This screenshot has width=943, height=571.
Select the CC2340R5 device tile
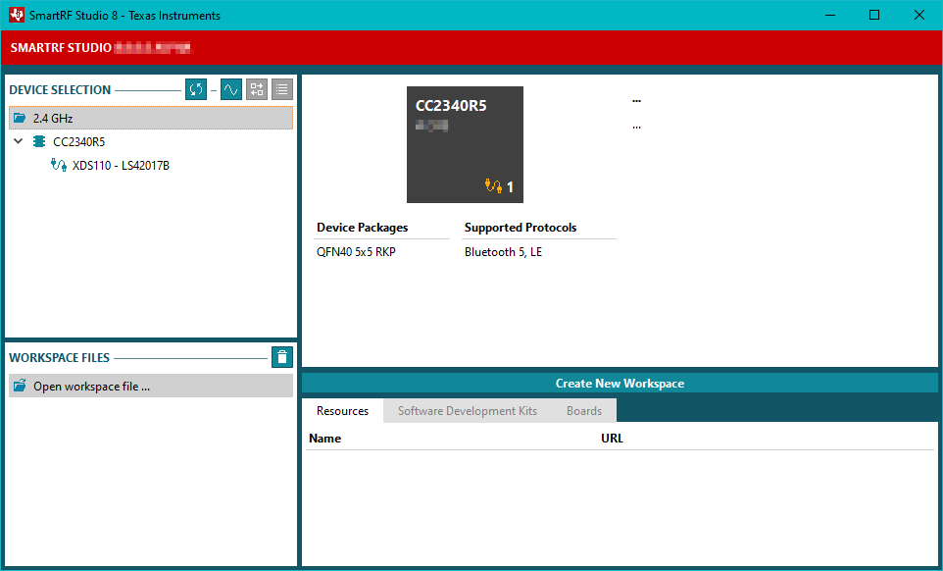(465, 144)
